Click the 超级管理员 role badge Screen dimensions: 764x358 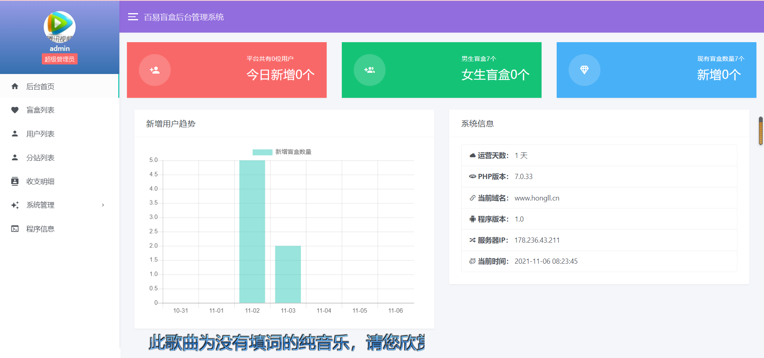point(60,59)
